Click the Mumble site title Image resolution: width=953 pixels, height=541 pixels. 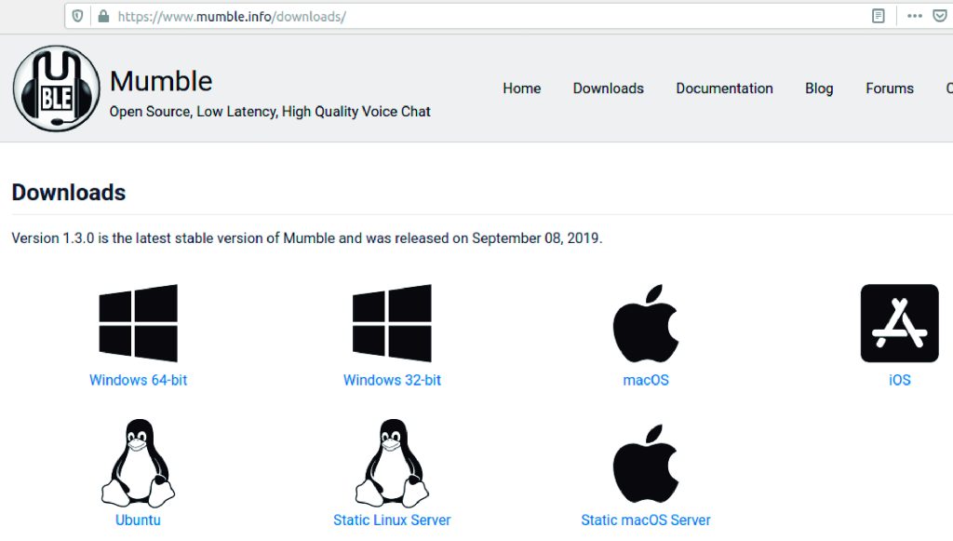pos(161,81)
